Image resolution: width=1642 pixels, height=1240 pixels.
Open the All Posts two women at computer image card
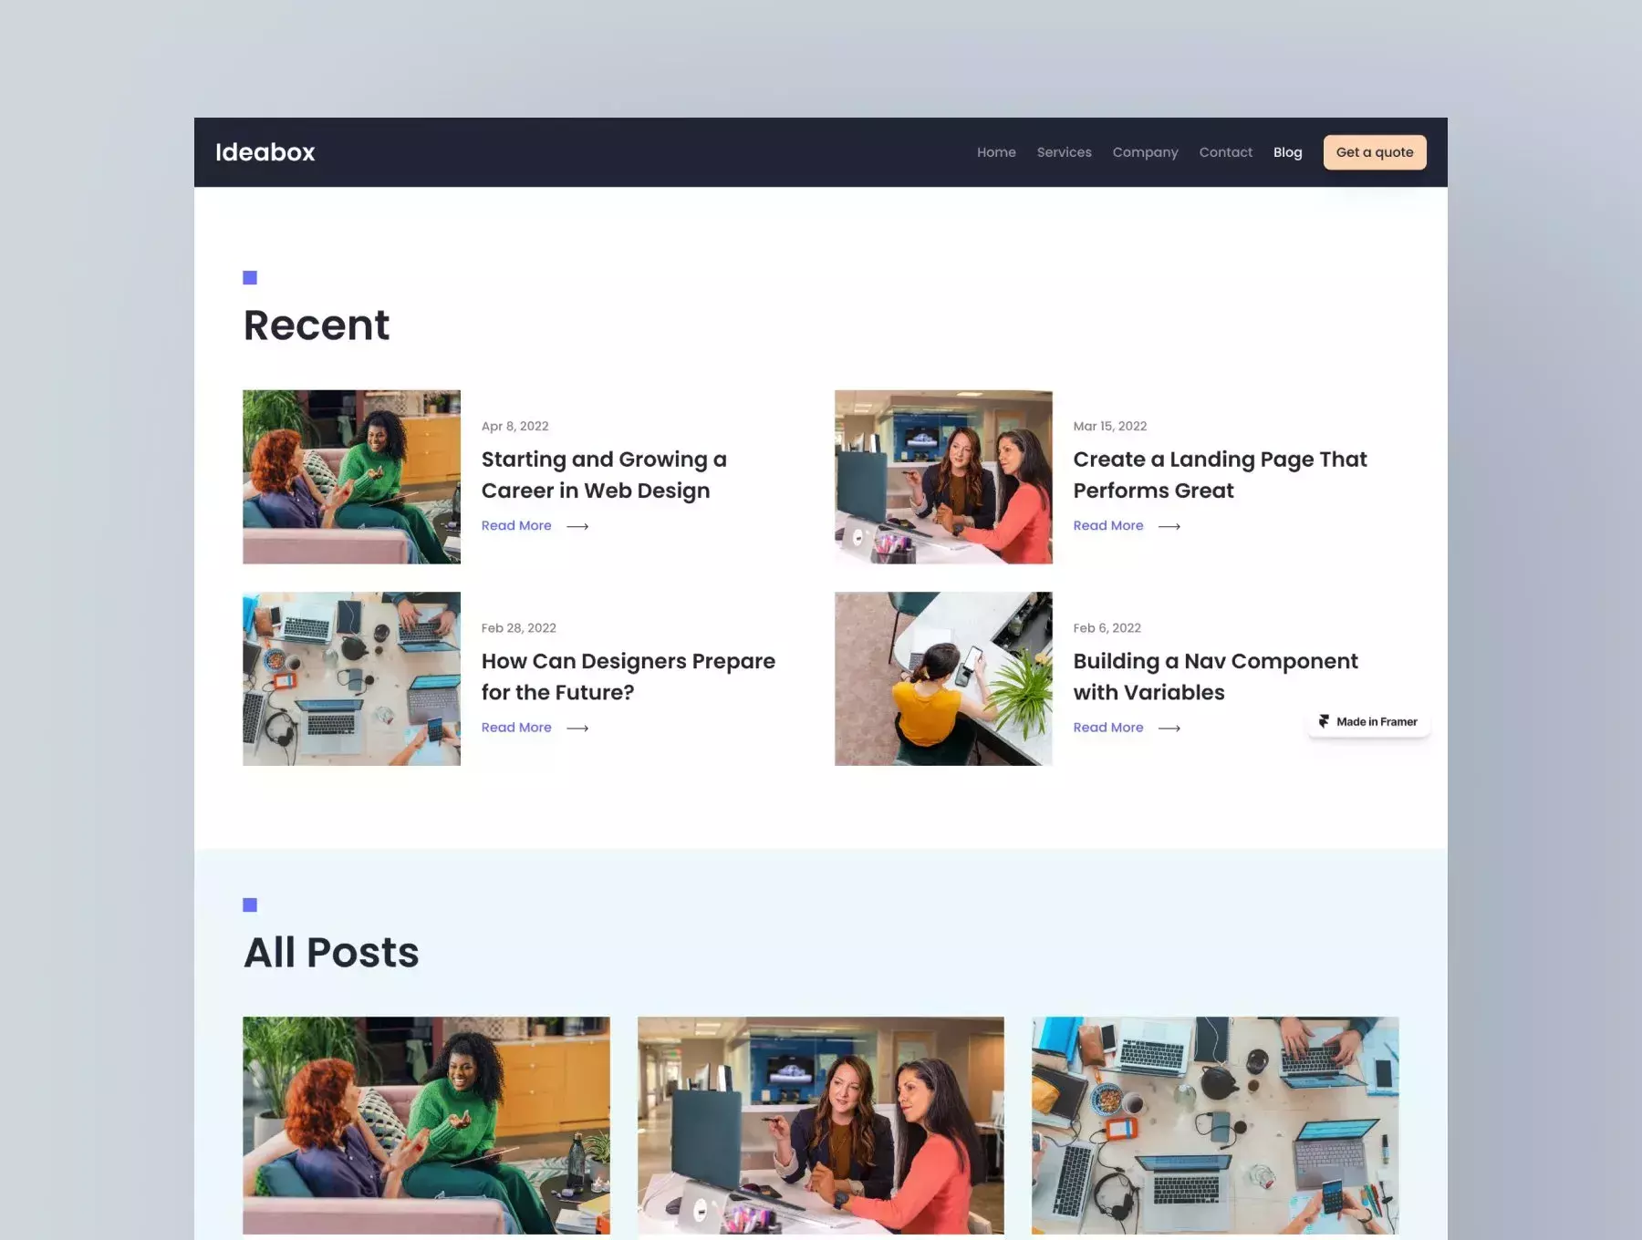point(820,1126)
